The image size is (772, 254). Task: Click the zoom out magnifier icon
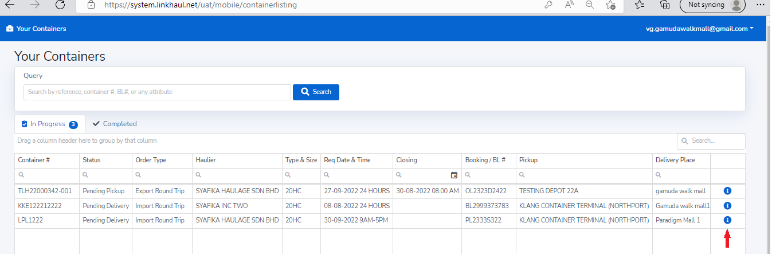[589, 5]
